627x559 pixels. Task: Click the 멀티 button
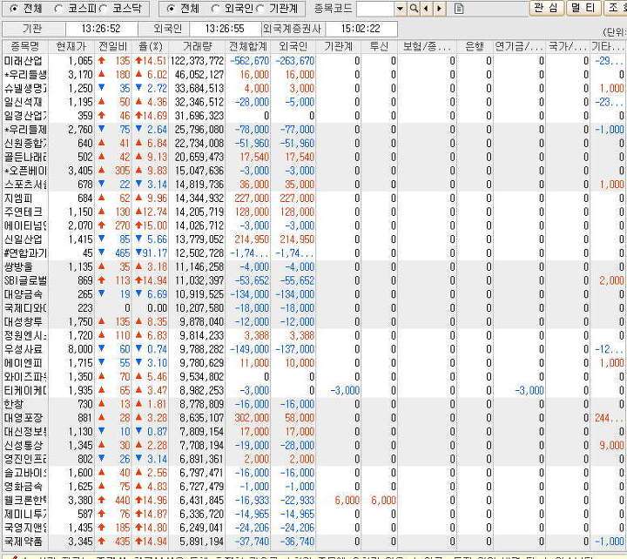(x=583, y=8)
